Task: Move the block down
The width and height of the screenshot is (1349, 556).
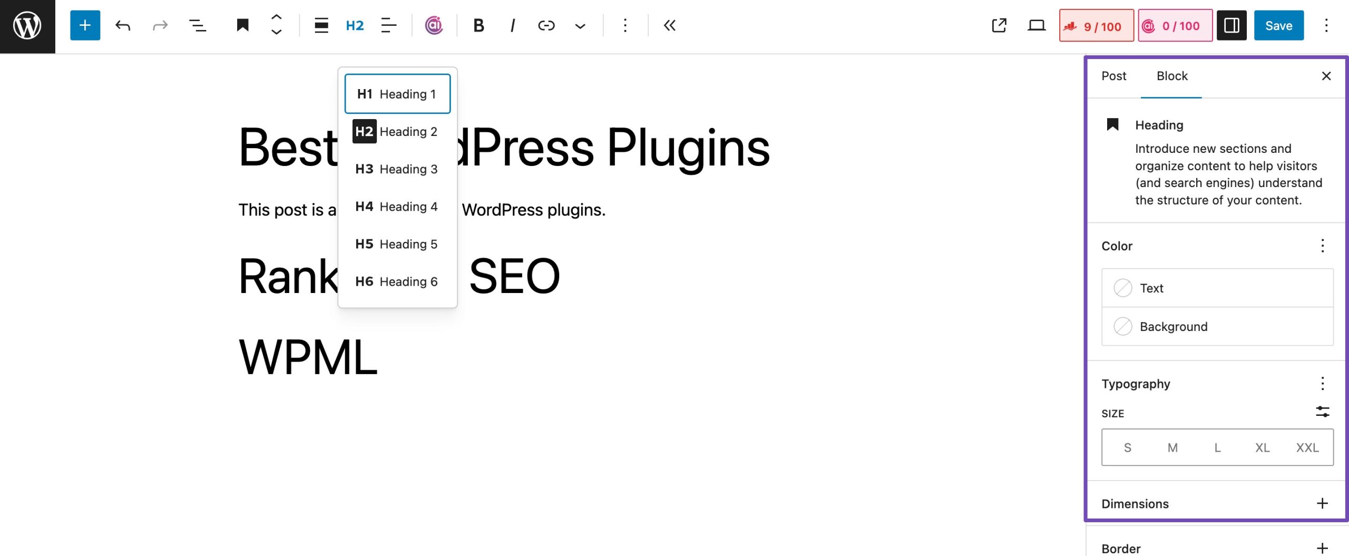Action: pos(276,33)
